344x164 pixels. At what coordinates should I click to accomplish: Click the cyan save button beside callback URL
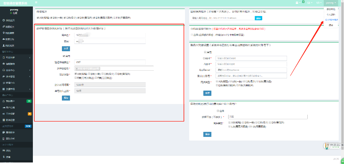click(x=258, y=18)
